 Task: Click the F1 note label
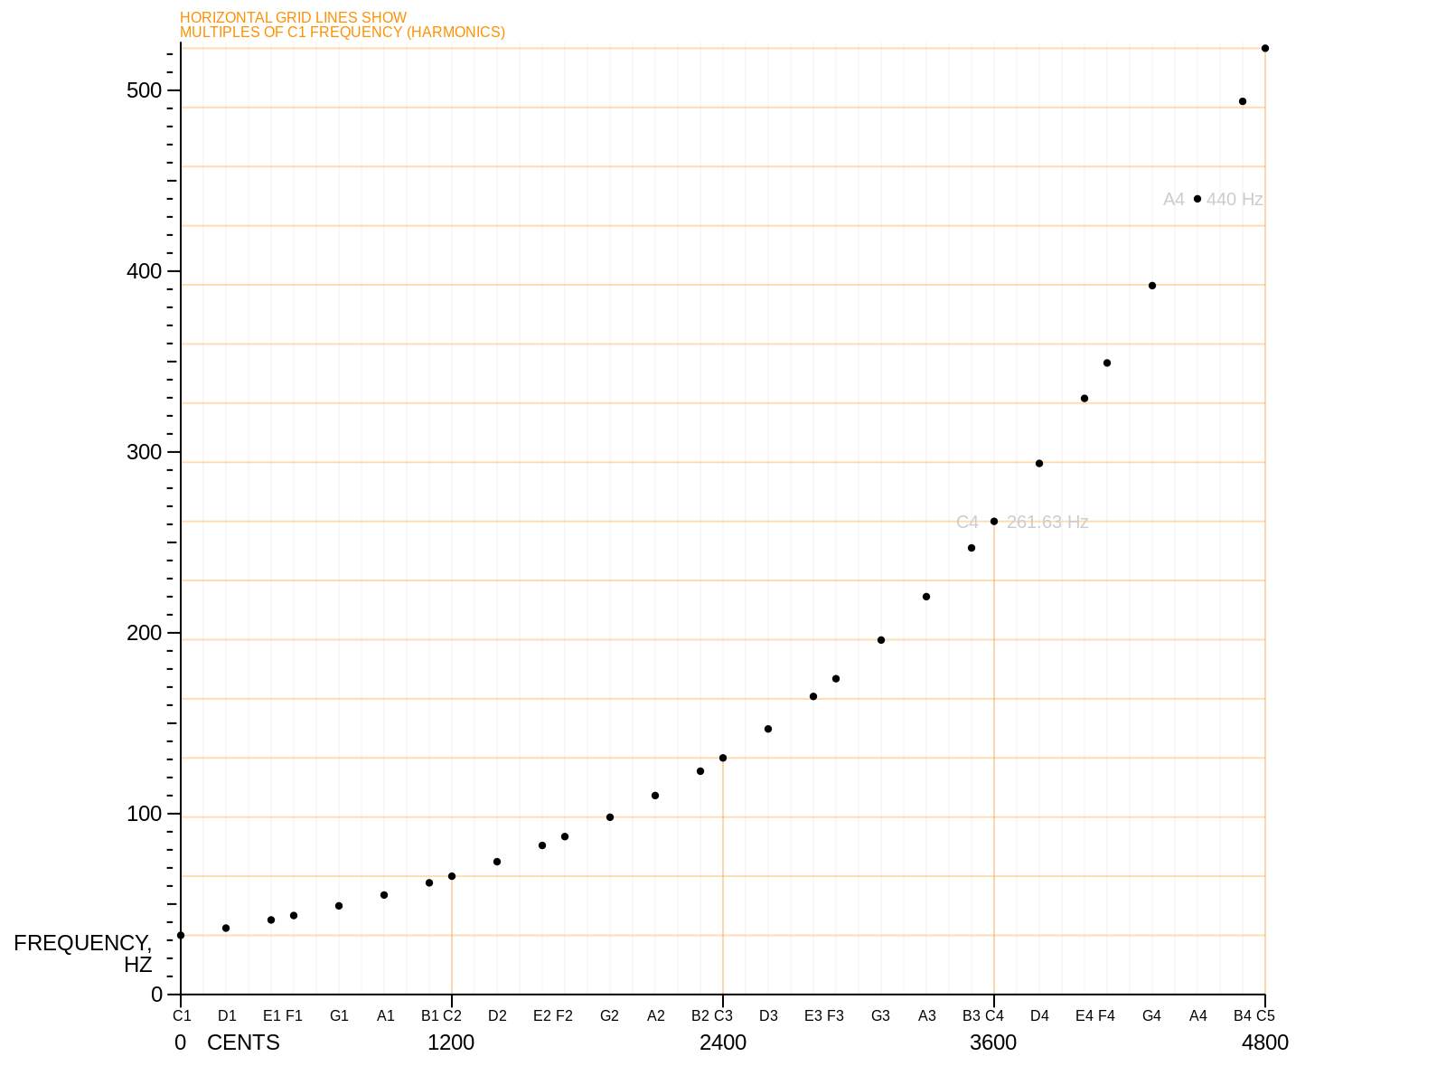coord(294,1015)
